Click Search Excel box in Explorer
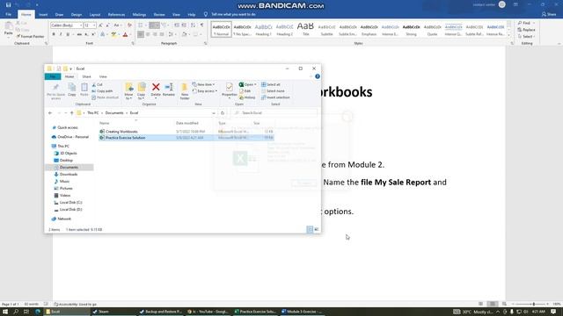Viewport: 563px width, 316px height. 275,113
